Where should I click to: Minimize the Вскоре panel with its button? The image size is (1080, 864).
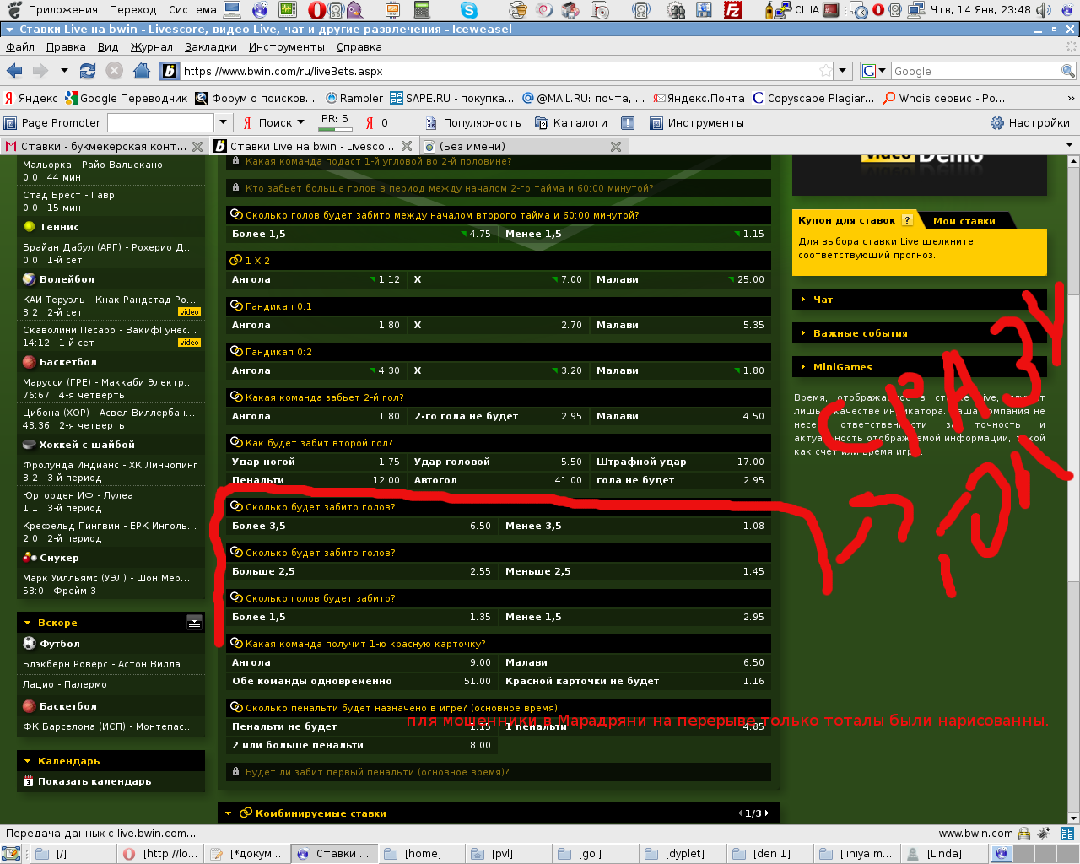click(194, 622)
